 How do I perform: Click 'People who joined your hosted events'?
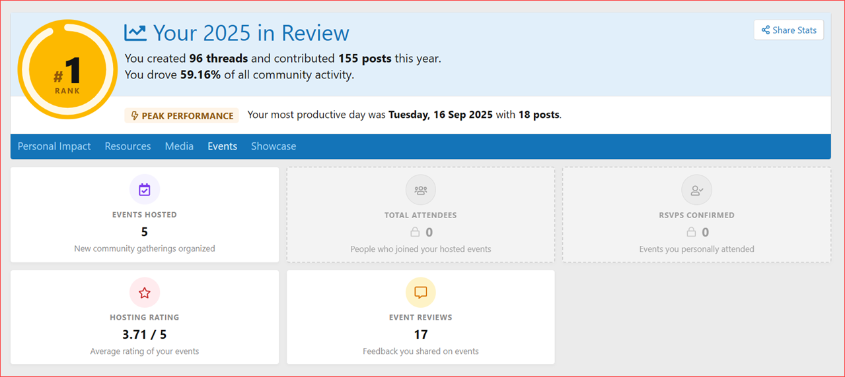tap(421, 249)
